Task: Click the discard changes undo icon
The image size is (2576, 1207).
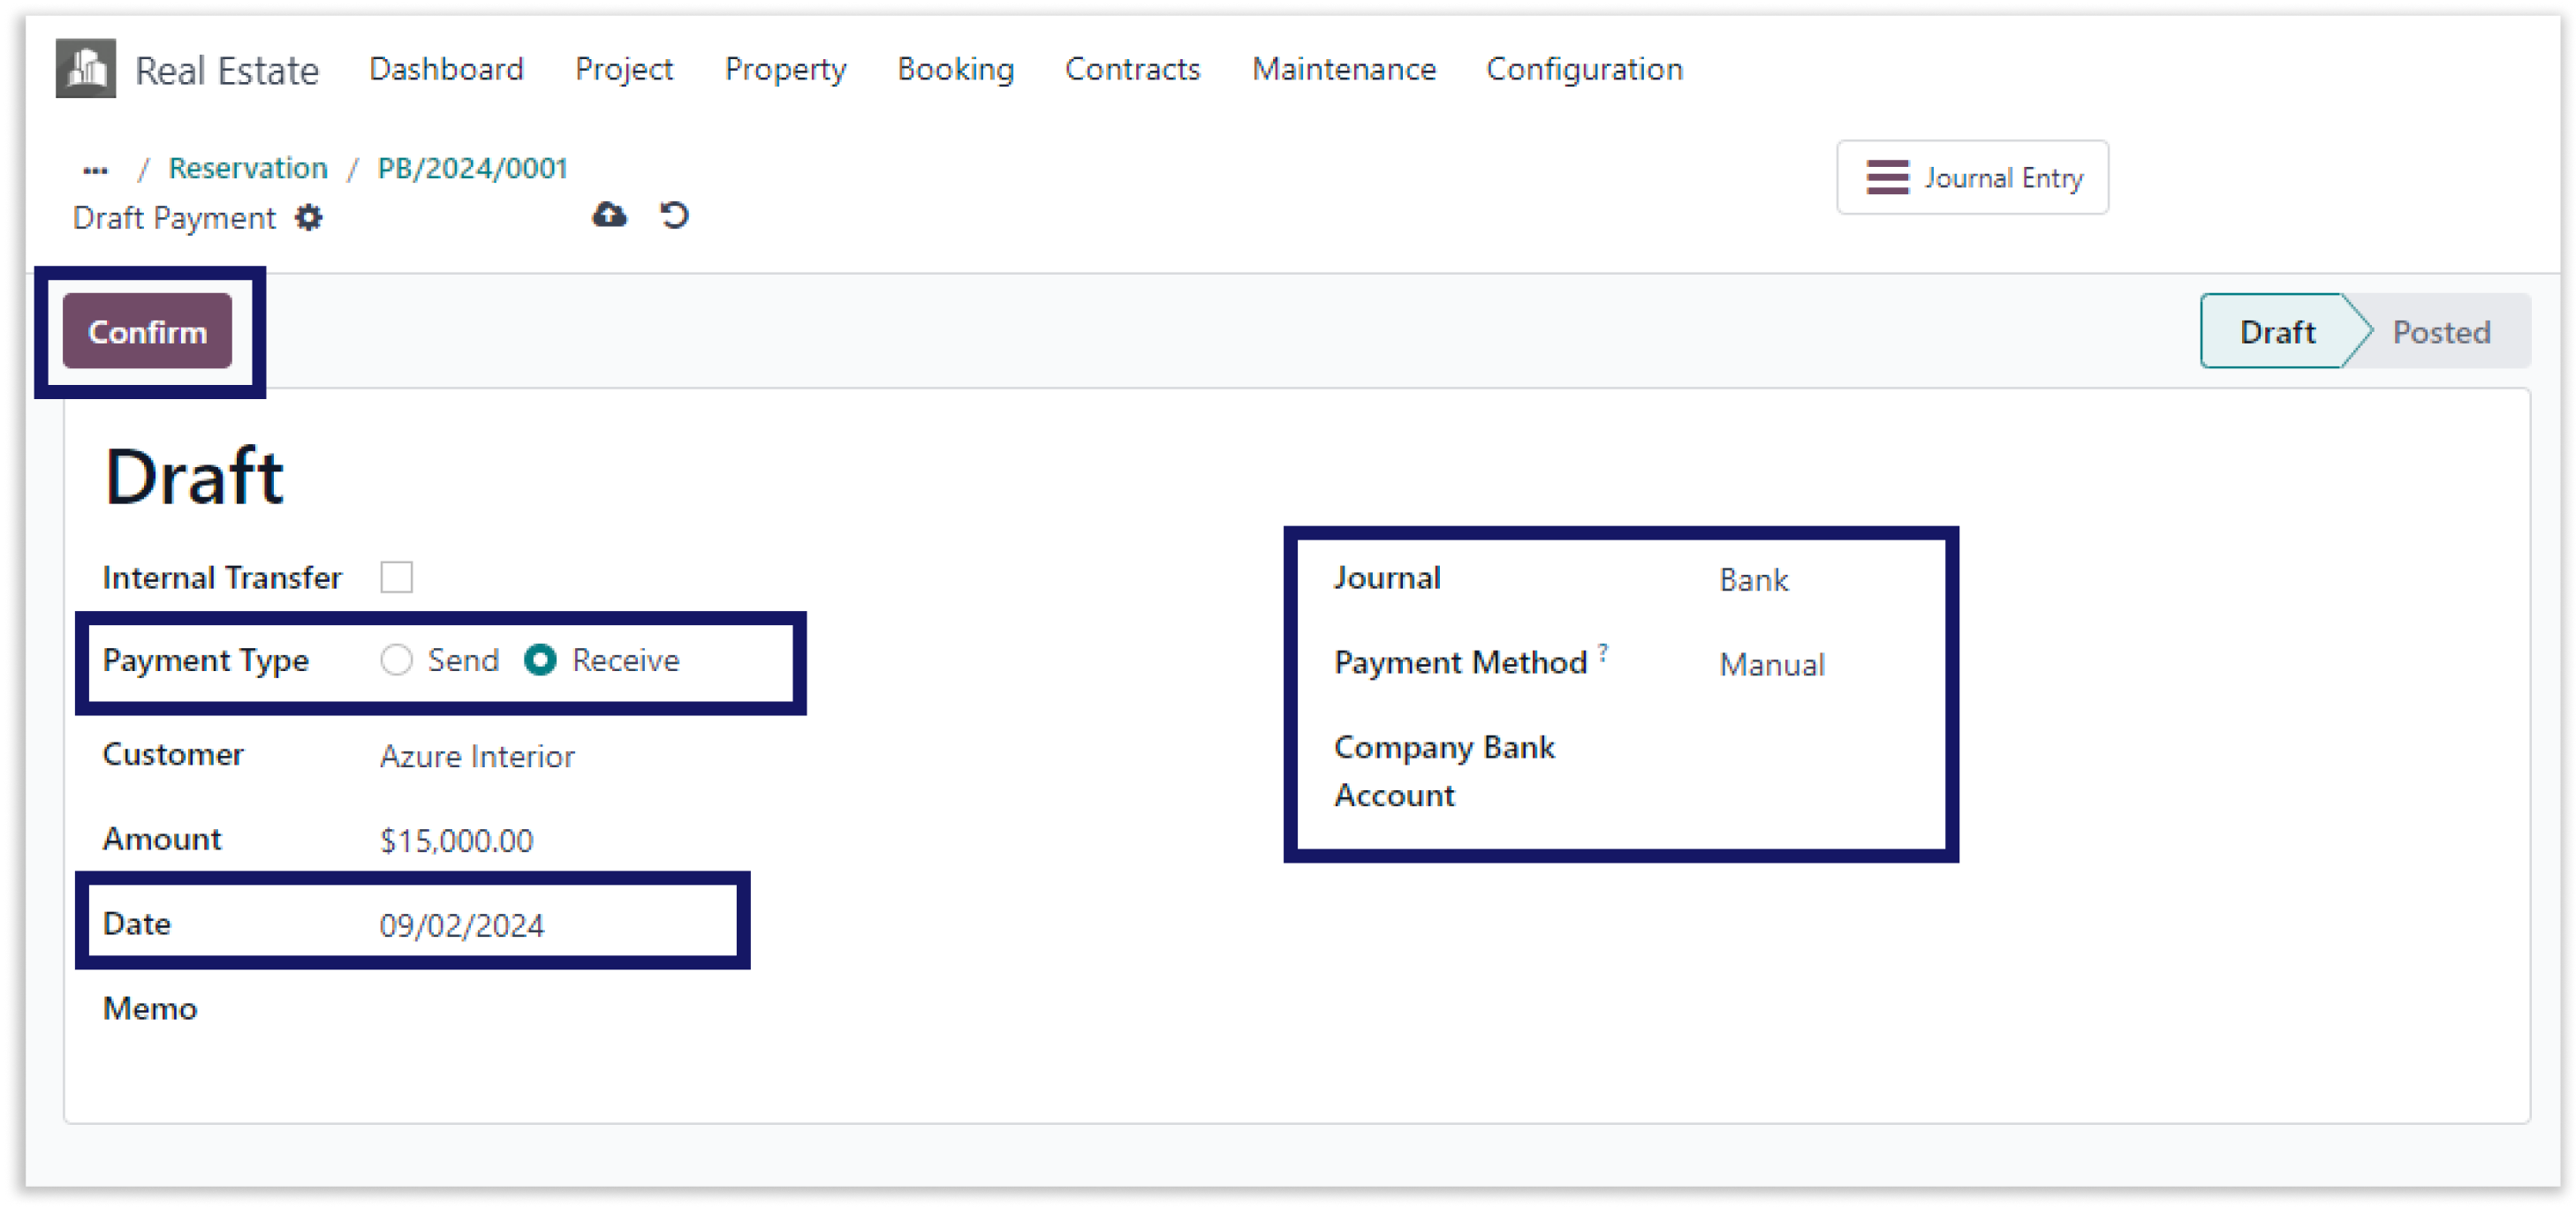Action: tap(675, 215)
